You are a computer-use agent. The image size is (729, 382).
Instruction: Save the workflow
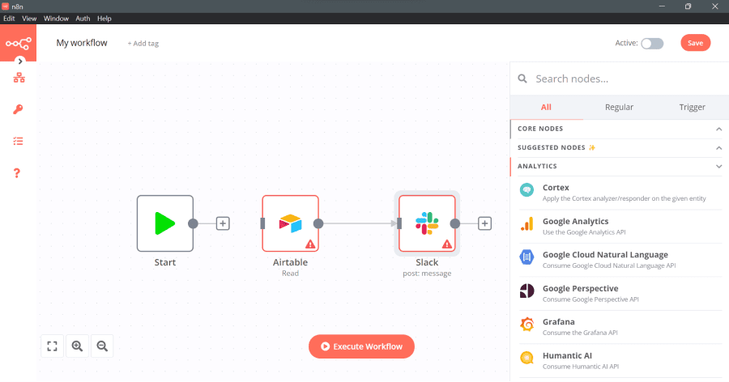tap(696, 43)
